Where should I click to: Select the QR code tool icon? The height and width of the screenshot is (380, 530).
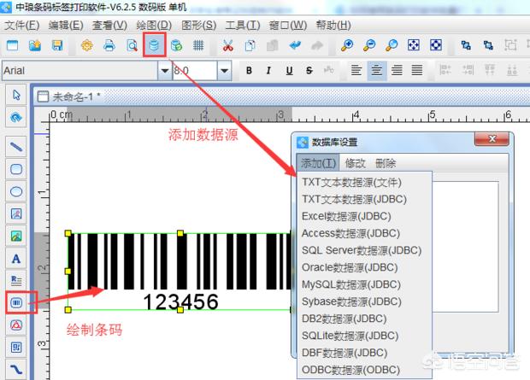coord(16,348)
